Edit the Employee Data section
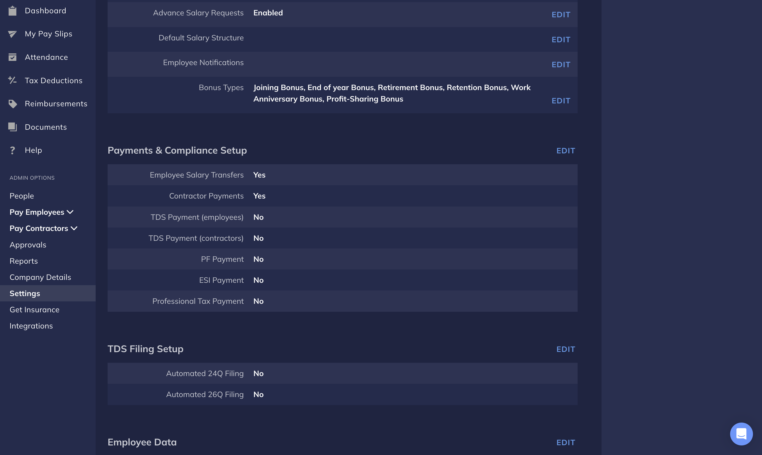Screen dimensions: 762x455 566,442
